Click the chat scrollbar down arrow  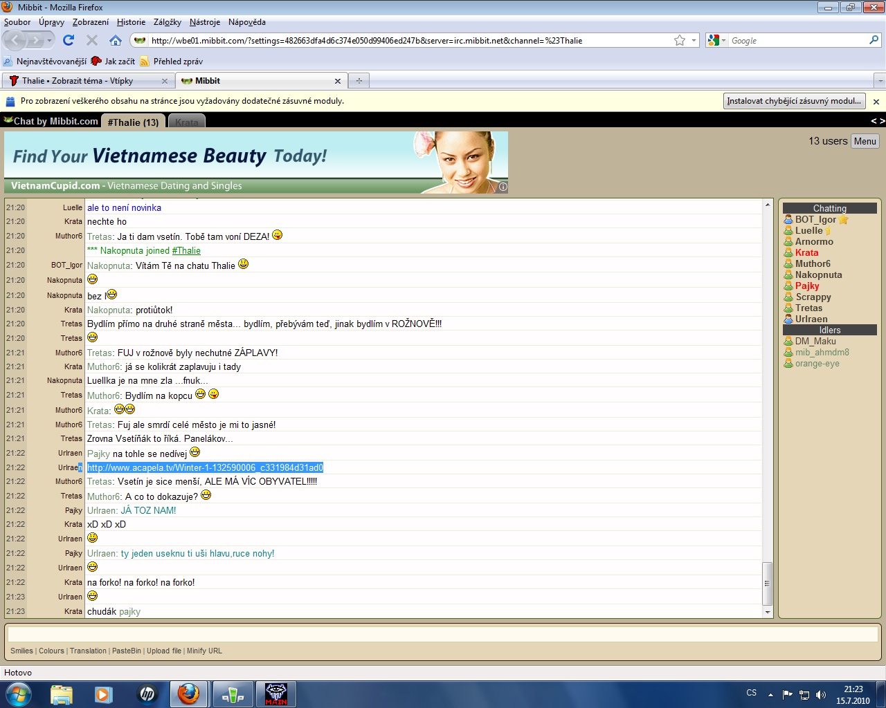click(x=767, y=612)
